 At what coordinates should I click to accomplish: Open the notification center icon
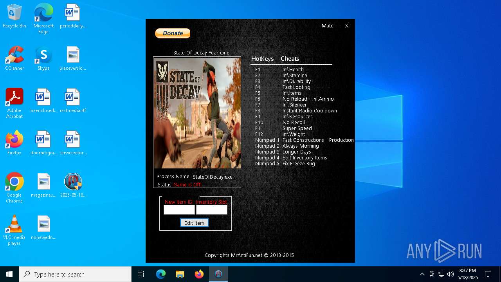click(x=488, y=274)
